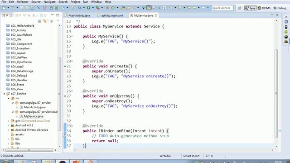Toggle Show Whitespace Characters icon
290x163 pixels.
(164, 8)
